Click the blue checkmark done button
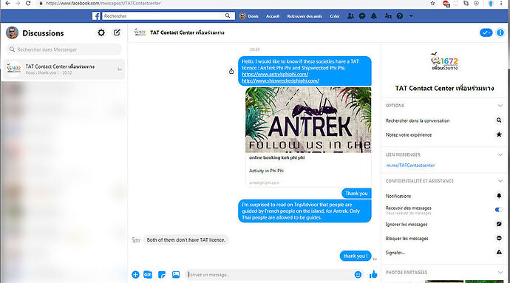 486,33
